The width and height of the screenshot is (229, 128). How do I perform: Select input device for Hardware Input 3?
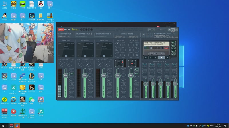coord(101,36)
